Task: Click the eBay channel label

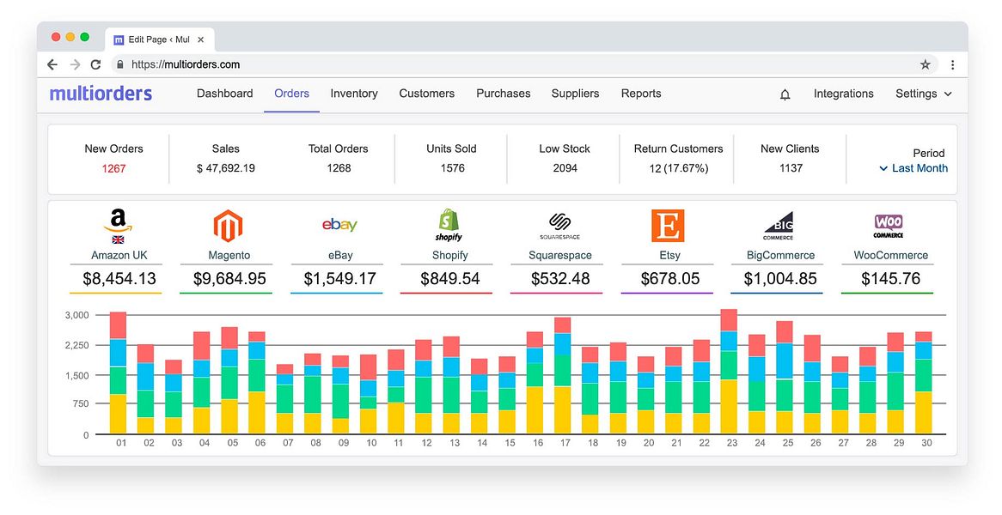Action: tap(340, 255)
